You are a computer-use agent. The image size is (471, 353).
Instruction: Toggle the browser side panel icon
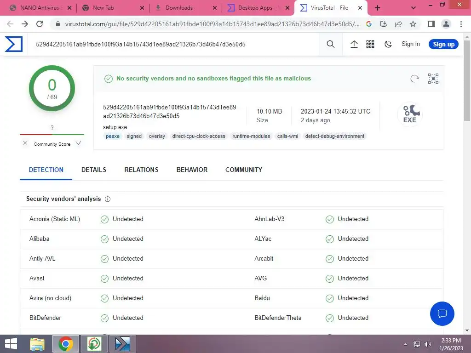pyautogui.click(x=431, y=24)
